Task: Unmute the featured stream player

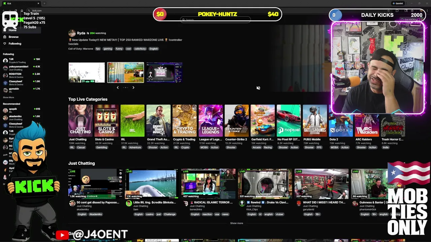Action: (258, 88)
